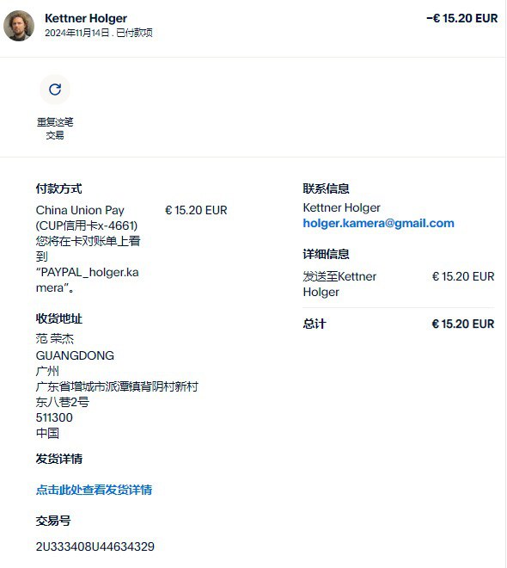Click the 总计 total row label
This screenshot has height=568, width=507.
tap(315, 324)
